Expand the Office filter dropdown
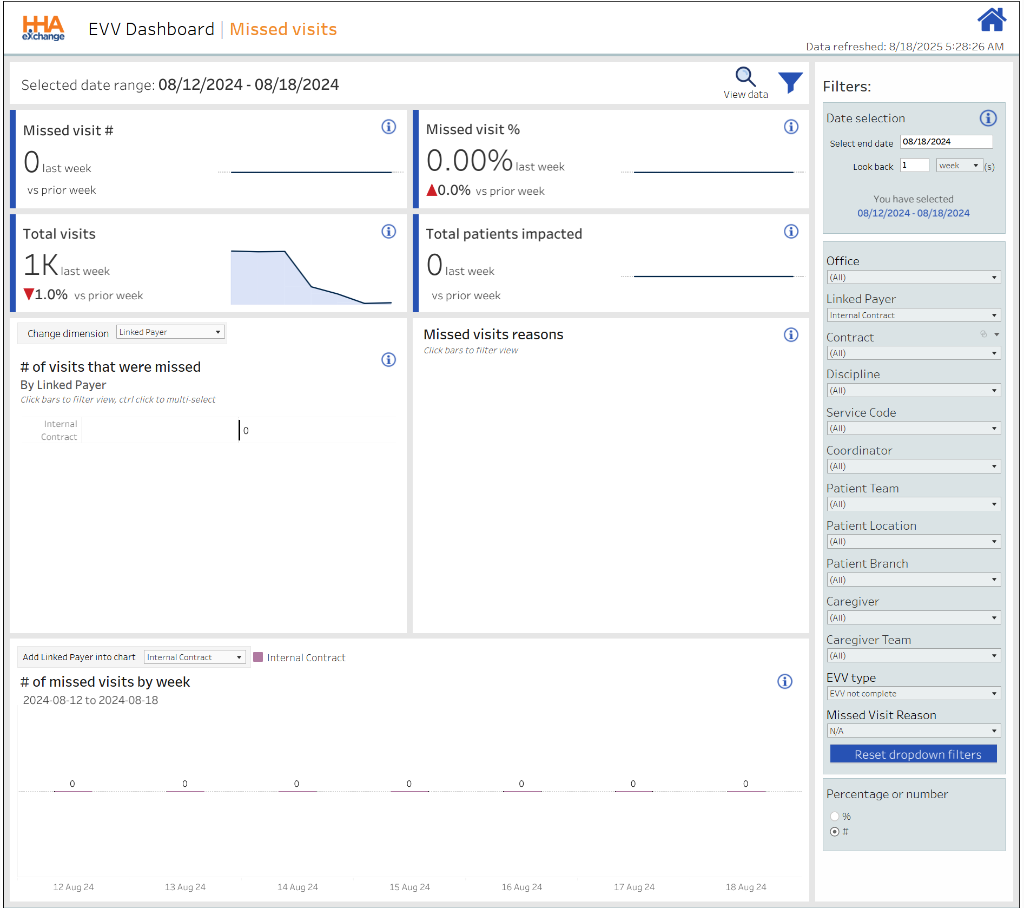Screen dimensions: 1024x908 [913, 278]
